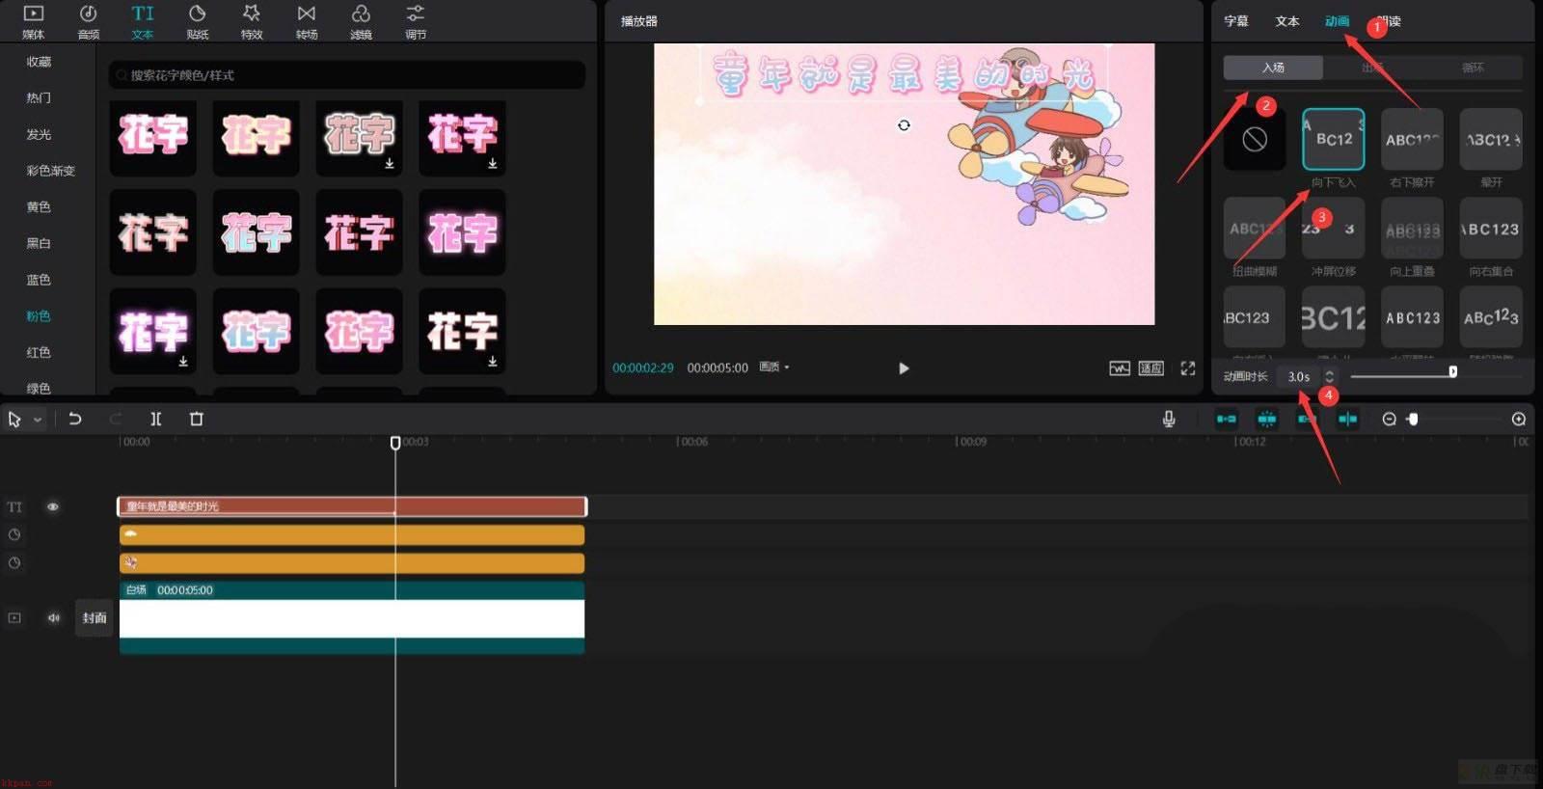Viewport: 1543px width, 789px height.
Task: Open the 文本 (Text) panel
Action: [143, 21]
